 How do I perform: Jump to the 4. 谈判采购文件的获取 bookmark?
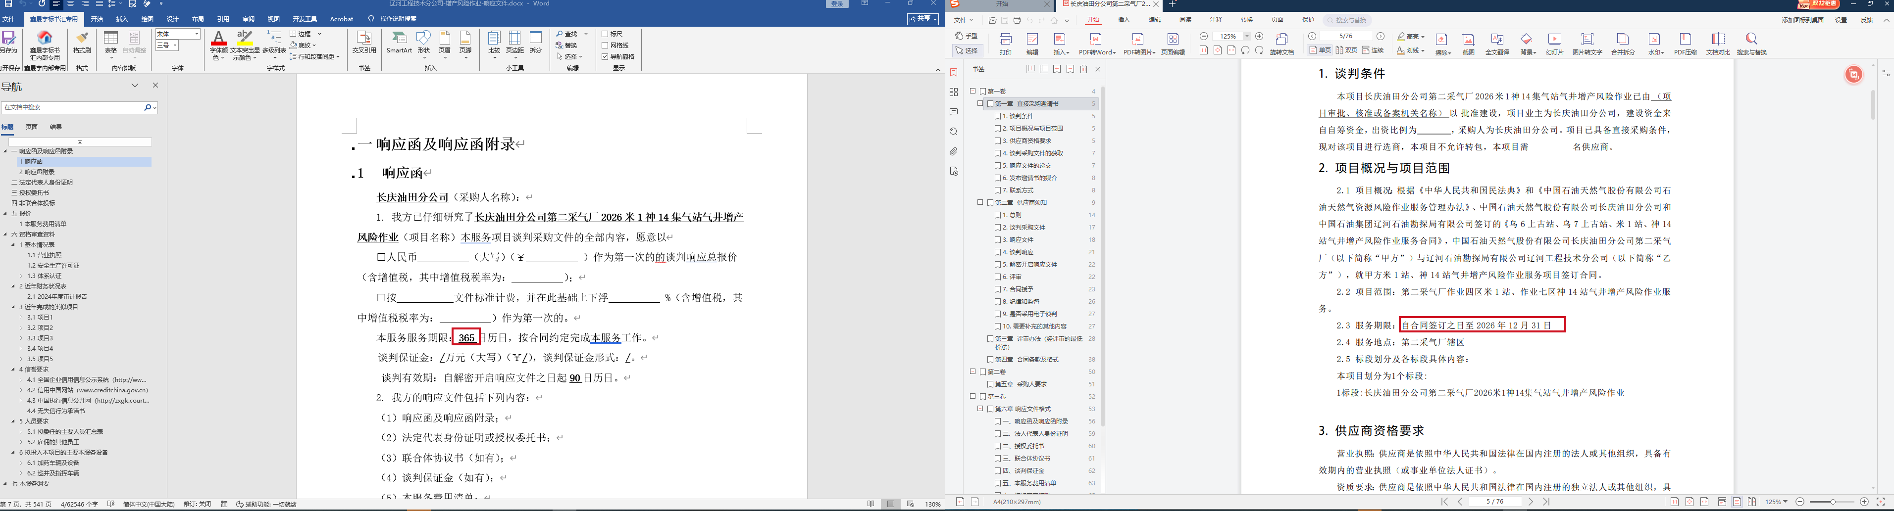pos(1033,153)
